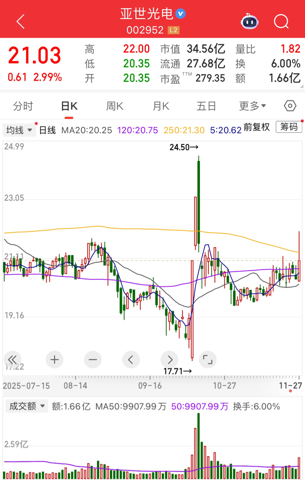Tap the 2025-07-15 start date

tap(27, 385)
